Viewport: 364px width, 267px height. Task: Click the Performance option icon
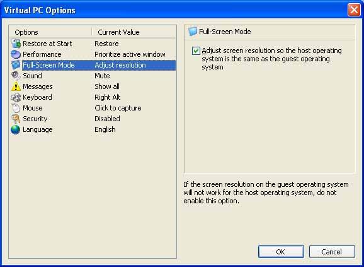16,54
